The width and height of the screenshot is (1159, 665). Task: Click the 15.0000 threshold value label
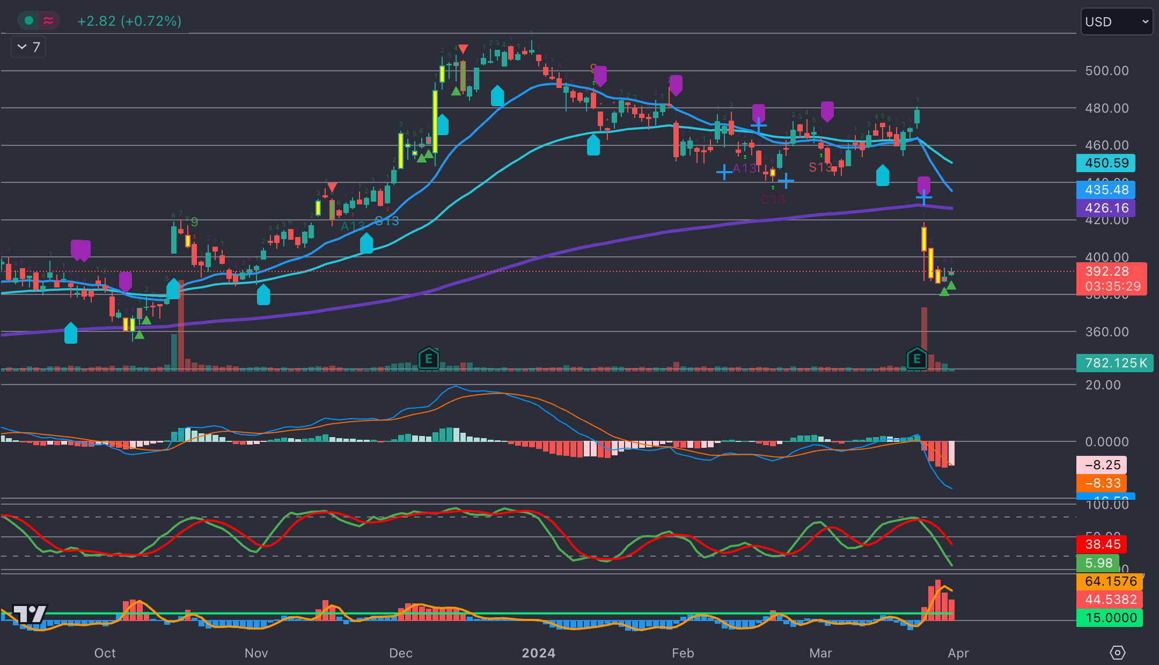(x=1110, y=618)
